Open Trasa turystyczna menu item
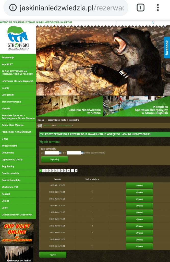 (x=18, y=102)
